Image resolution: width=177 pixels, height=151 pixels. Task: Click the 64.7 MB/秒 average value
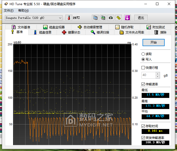click(155, 116)
